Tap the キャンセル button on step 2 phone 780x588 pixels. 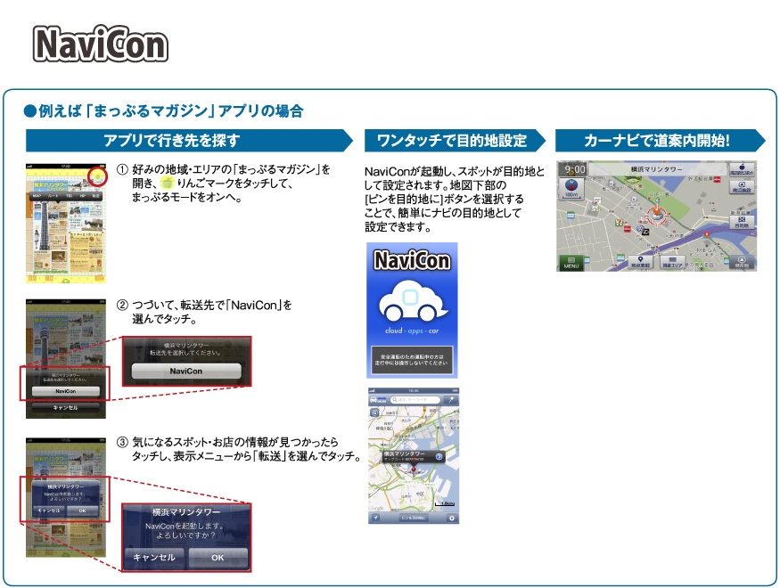tap(66, 407)
